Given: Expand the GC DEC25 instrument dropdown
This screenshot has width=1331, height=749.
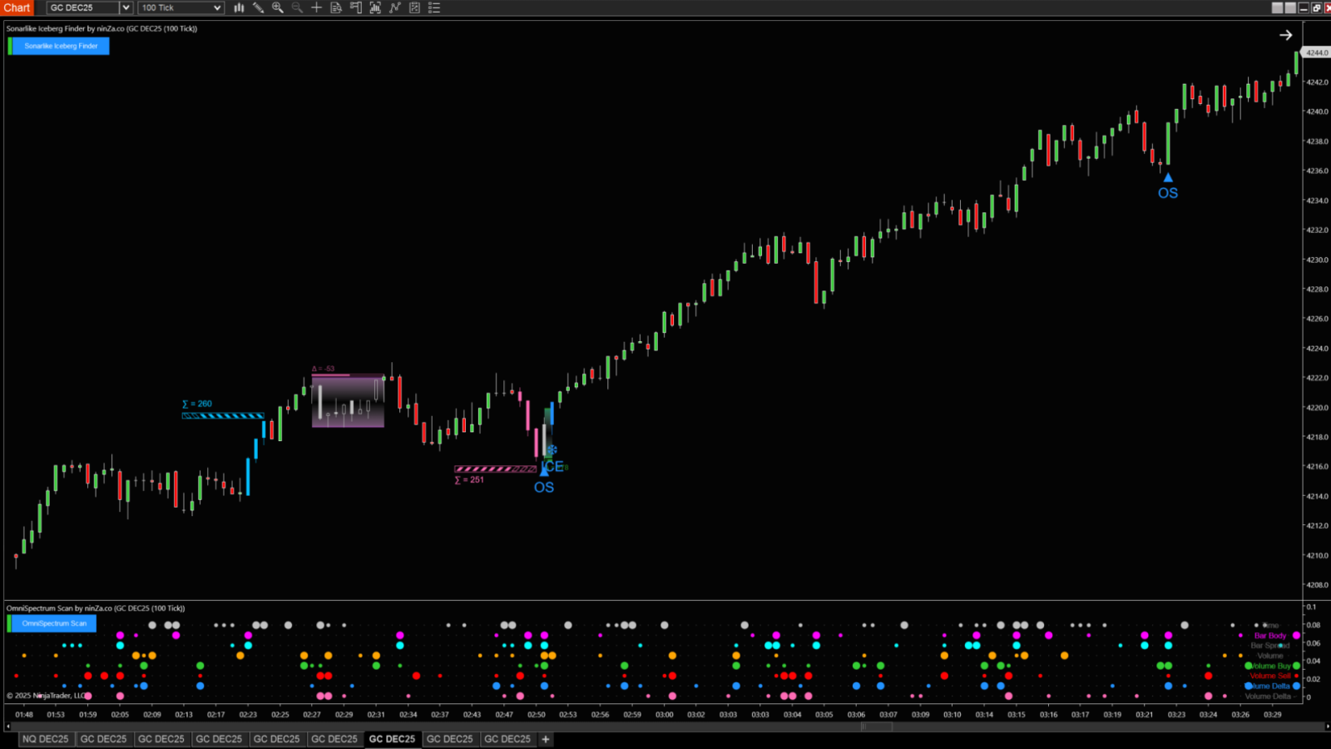Looking at the screenshot, I should point(126,7).
